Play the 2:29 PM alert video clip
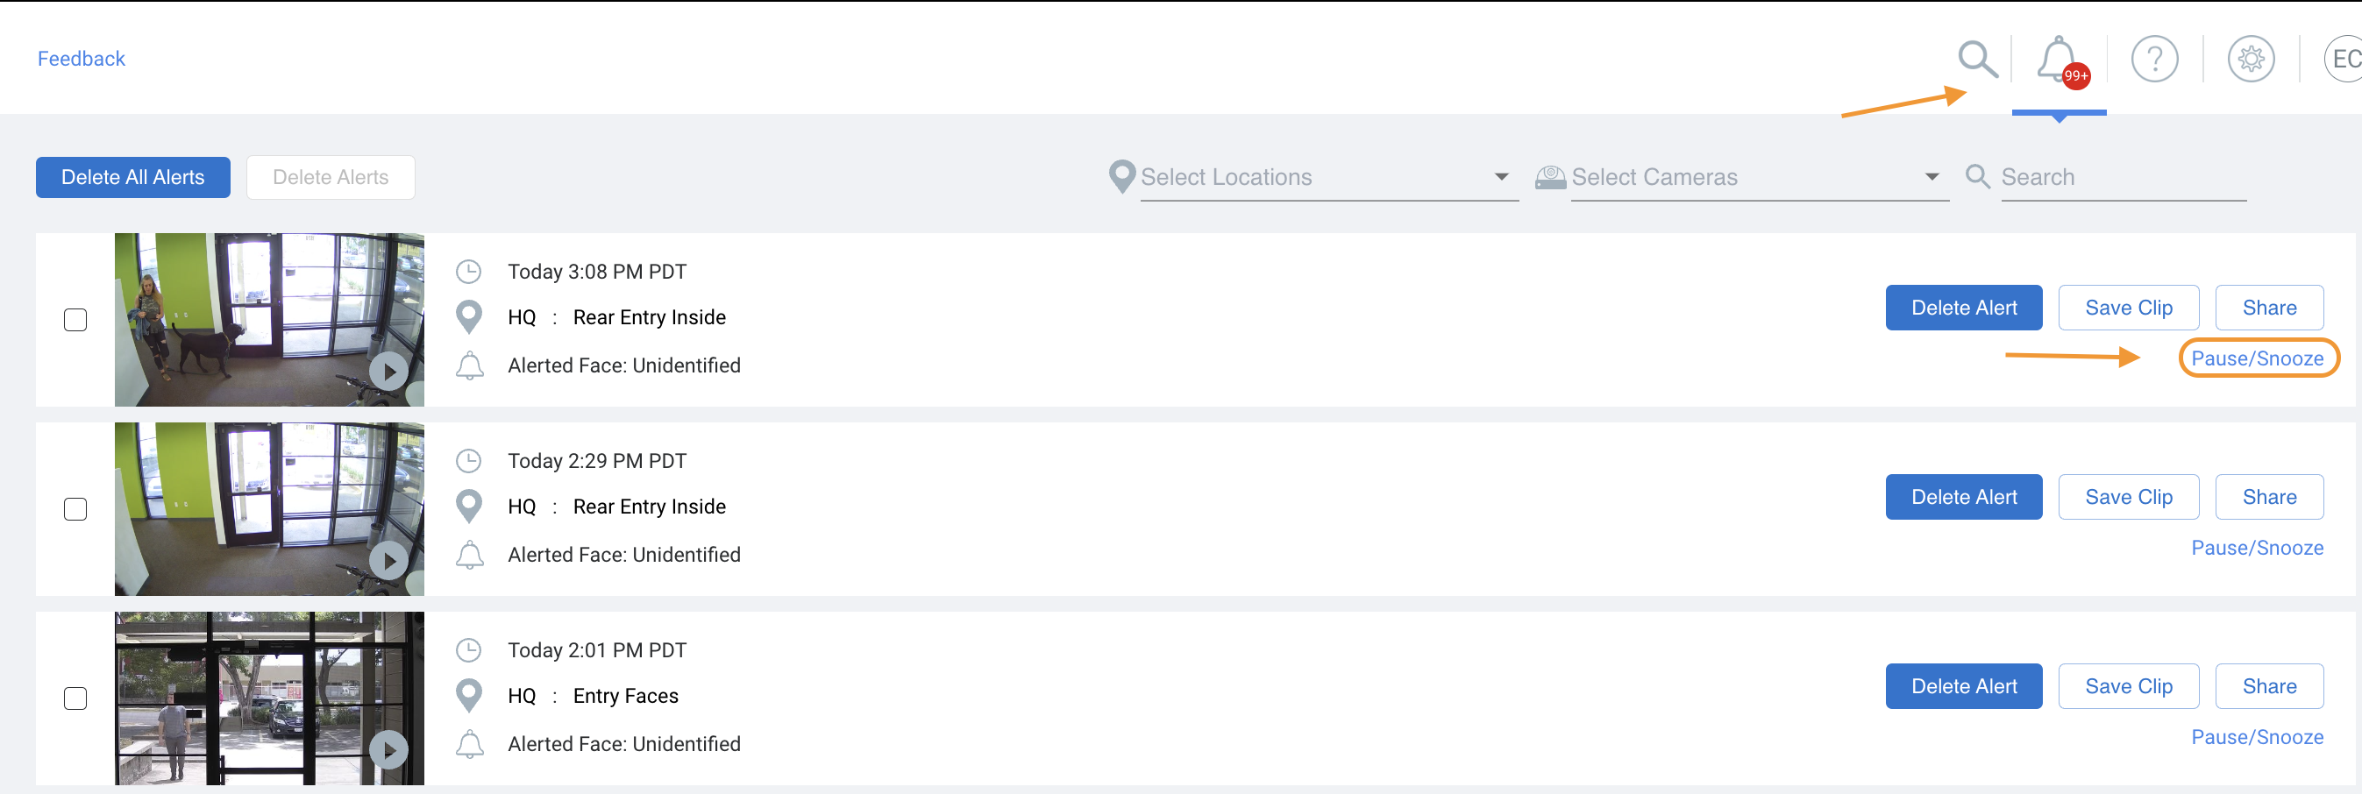Viewport: 2362px width, 794px height. [388, 561]
